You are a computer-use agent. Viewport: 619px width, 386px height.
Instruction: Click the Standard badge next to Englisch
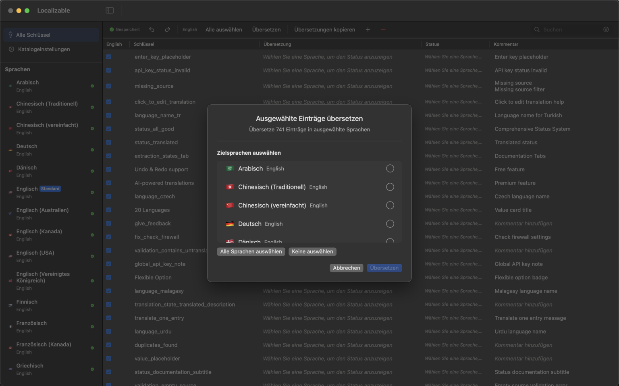pyautogui.click(x=50, y=189)
